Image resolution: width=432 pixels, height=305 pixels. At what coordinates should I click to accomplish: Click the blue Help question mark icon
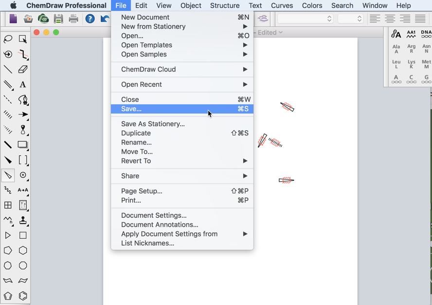(x=90, y=18)
